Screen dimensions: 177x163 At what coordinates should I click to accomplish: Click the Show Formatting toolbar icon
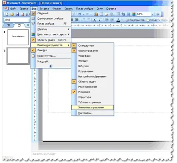[123, 14]
